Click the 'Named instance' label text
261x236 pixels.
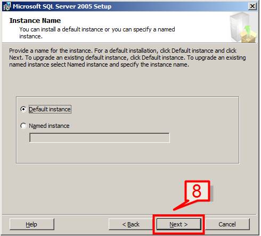49,126
